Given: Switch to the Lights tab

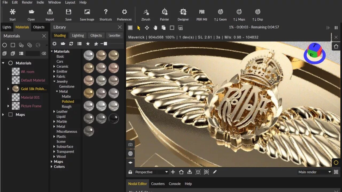Looking at the screenshot, I should point(7,27).
